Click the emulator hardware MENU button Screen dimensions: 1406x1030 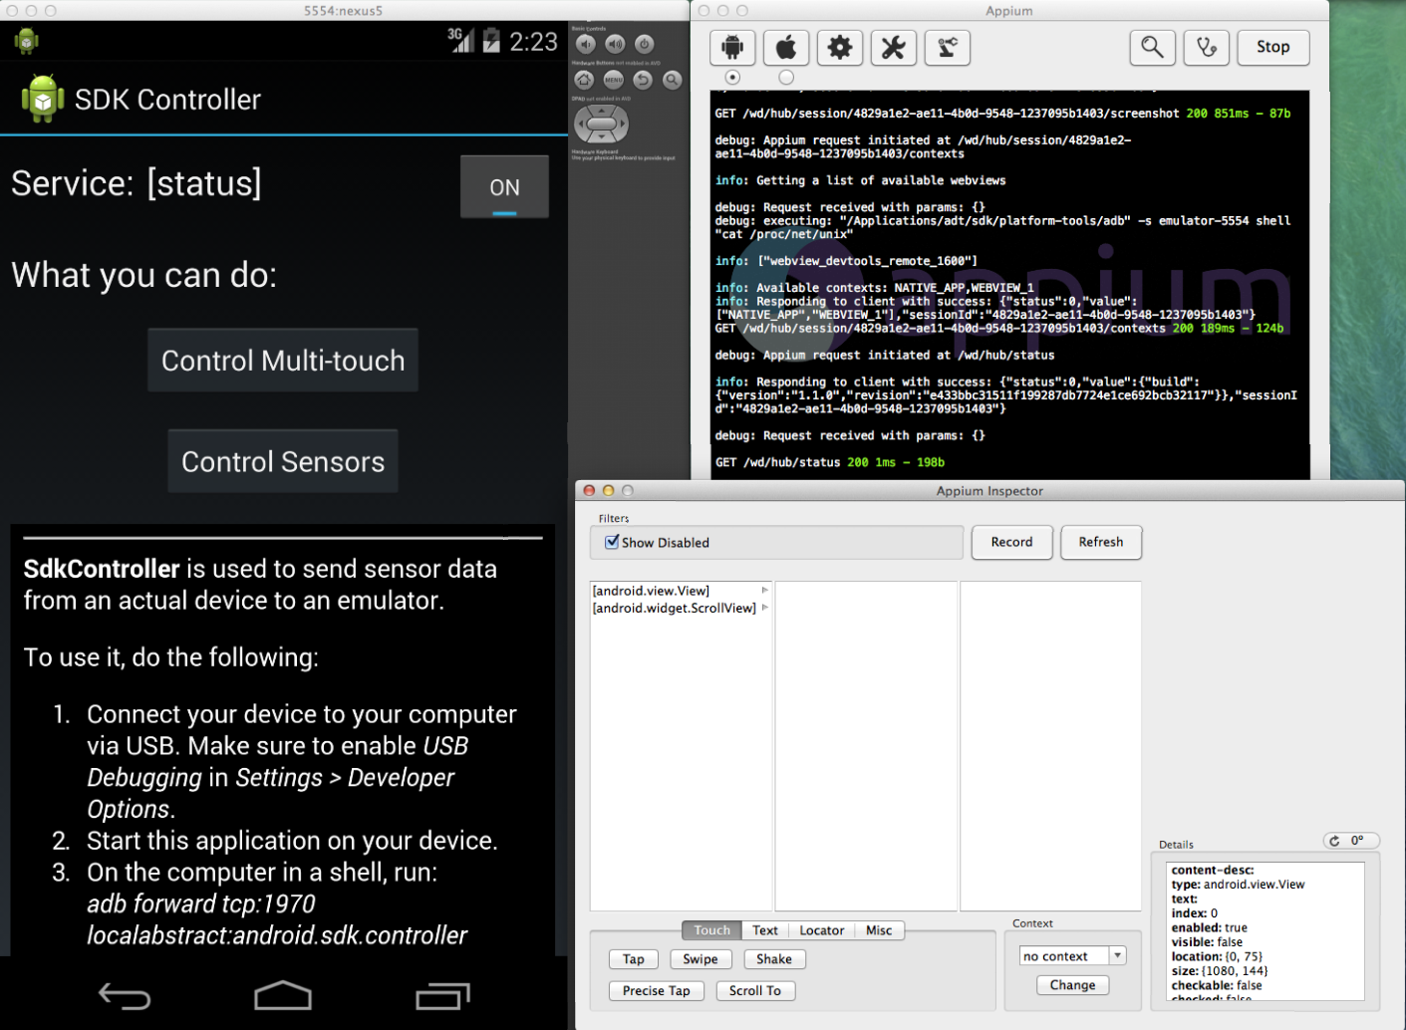tap(614, 80)
